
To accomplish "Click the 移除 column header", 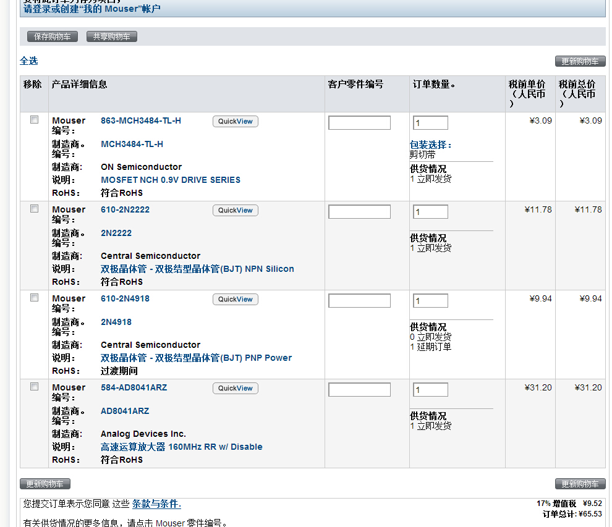I will click(x=32, y=84).
